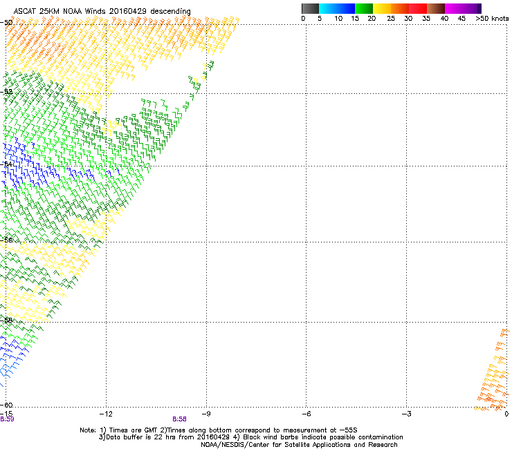
Task: Click the -50 latitude label
Action: (6, 23)
